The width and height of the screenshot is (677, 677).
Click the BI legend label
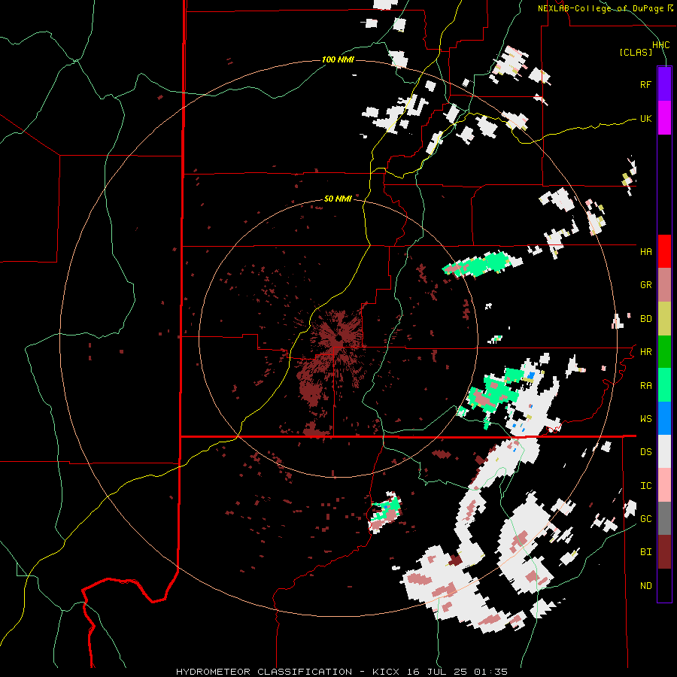point(645,552)
